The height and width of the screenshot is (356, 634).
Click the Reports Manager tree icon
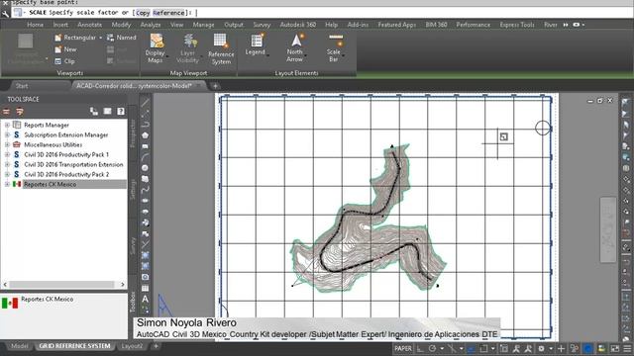point(17,125)
